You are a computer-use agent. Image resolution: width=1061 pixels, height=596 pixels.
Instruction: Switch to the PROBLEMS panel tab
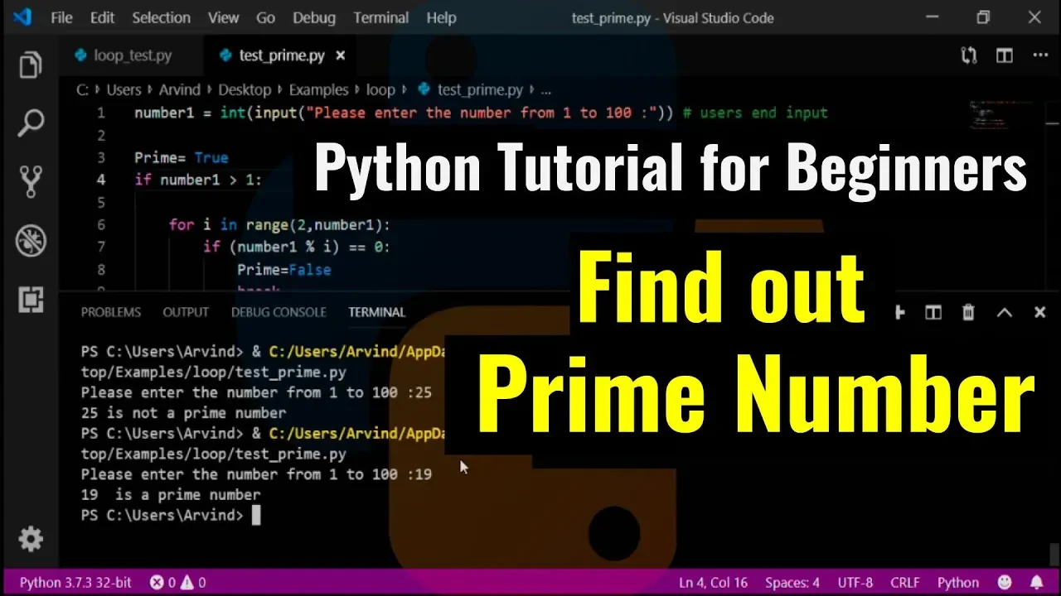point(111,312)
